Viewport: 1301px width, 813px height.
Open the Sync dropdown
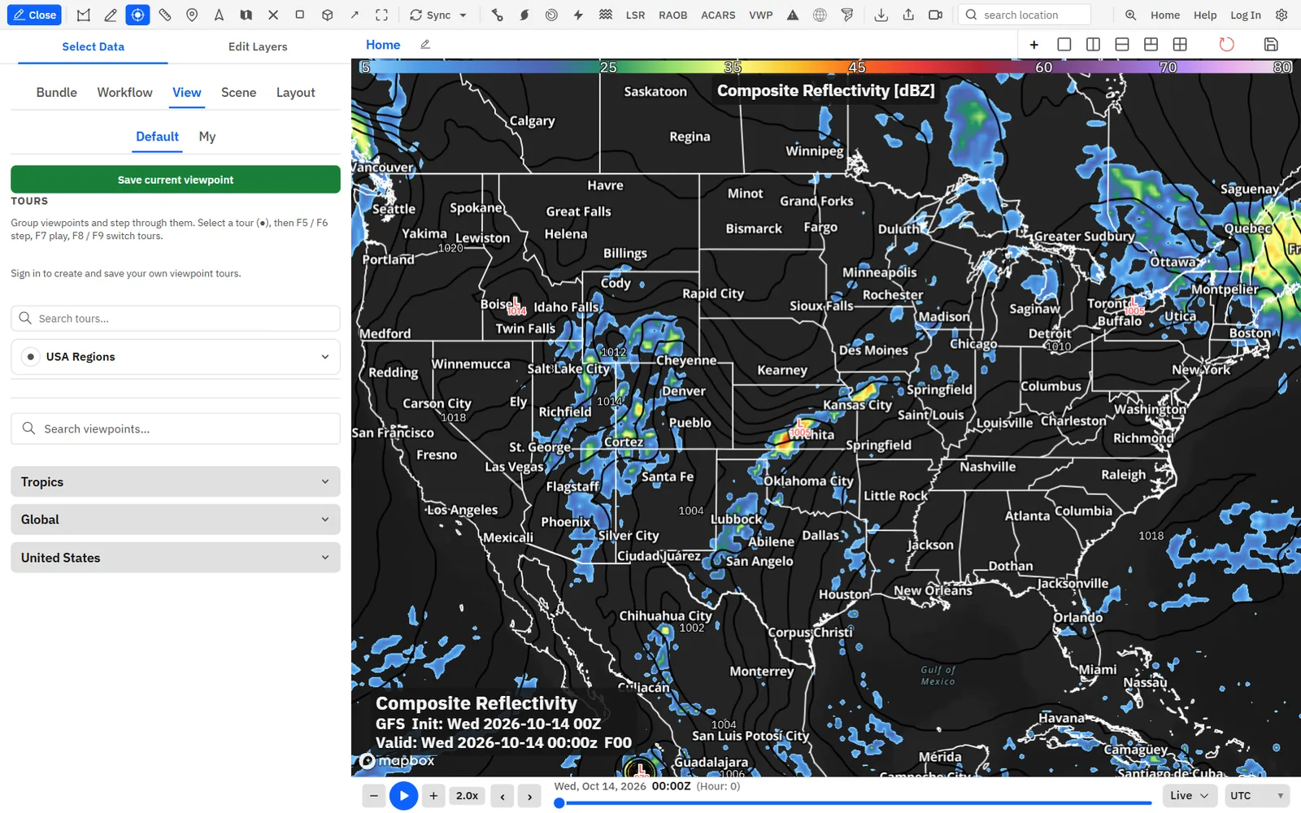click(438, 15)
